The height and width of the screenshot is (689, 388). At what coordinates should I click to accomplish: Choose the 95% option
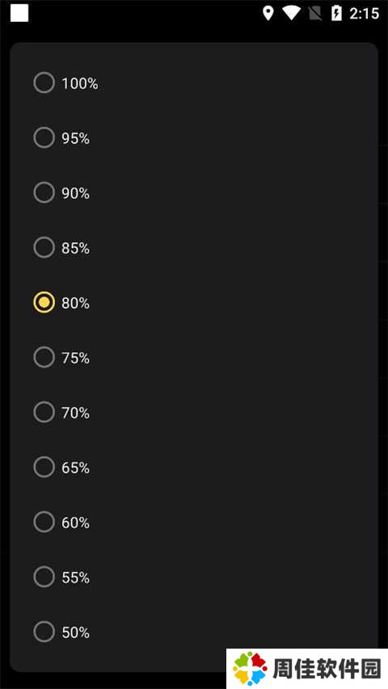click(44, 137)
